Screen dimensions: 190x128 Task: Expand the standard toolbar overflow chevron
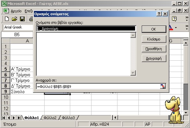tap(187, 19)
